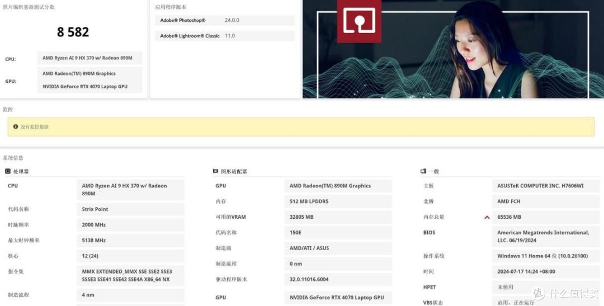Select NVIDIA GeForce RTX 4070 in the score card

coord(85,86)
